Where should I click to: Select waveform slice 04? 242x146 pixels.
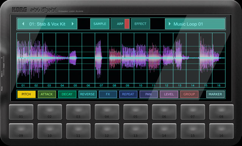[x=62, y=60]
